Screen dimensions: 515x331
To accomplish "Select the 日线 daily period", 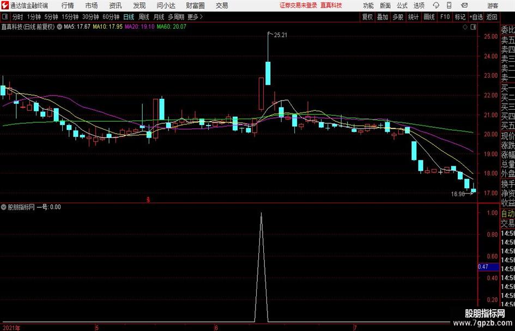I will [x=129, y=17].
